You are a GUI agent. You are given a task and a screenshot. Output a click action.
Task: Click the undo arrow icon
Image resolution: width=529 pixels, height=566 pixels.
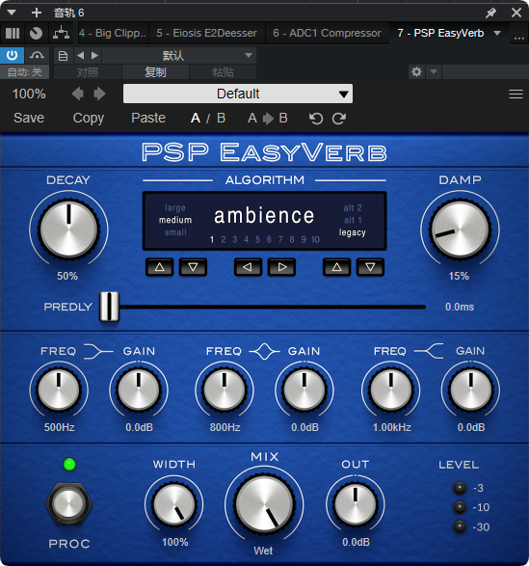(x=316, y=119)
